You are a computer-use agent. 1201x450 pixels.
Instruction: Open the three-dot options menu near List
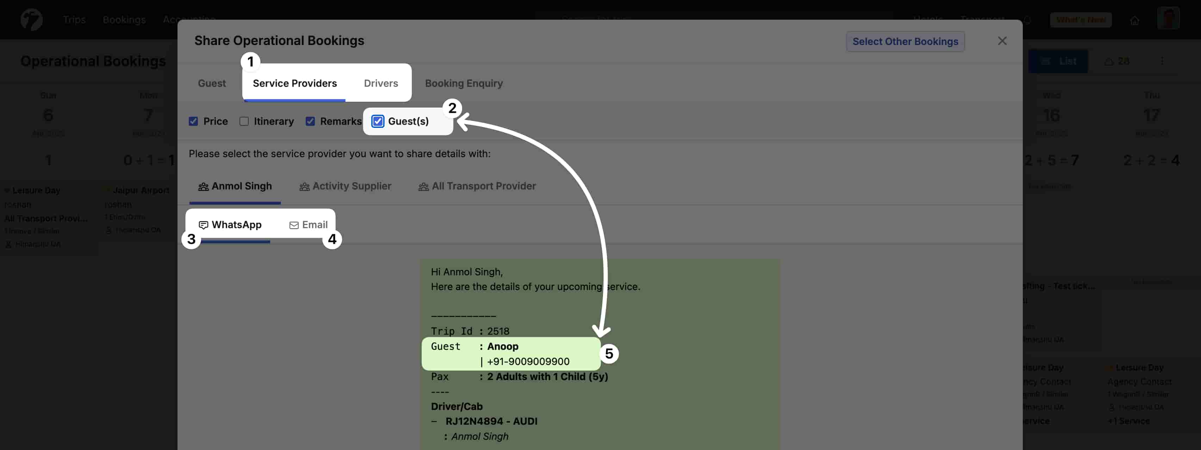coord(1162,61)
